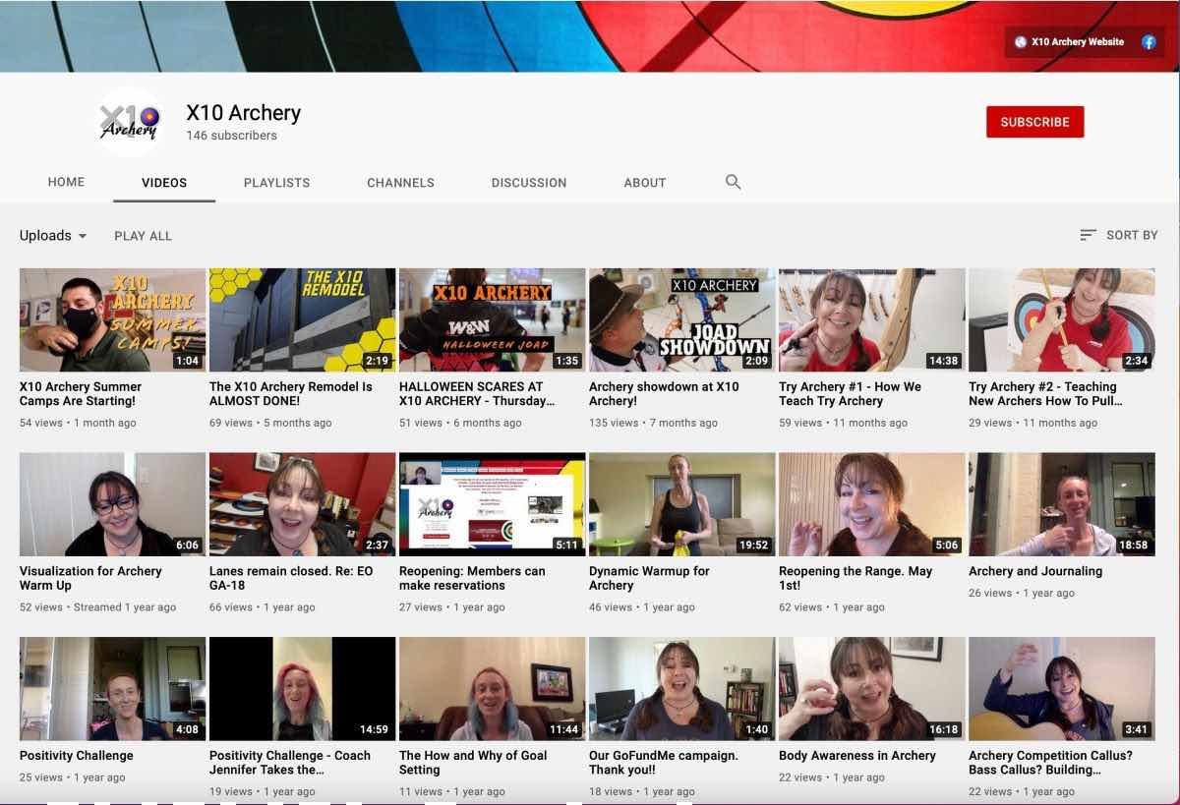Click the X10 Archery channel avatar

129,122
